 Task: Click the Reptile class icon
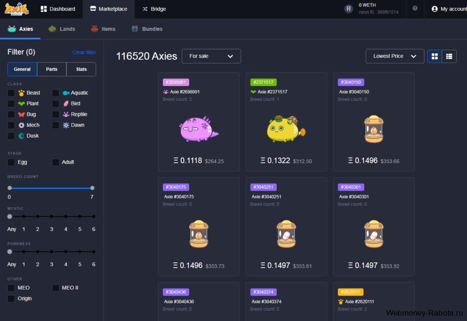66,114
